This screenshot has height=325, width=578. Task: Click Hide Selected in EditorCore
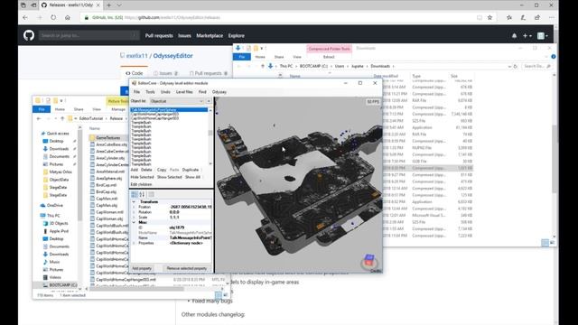[142, 177]
